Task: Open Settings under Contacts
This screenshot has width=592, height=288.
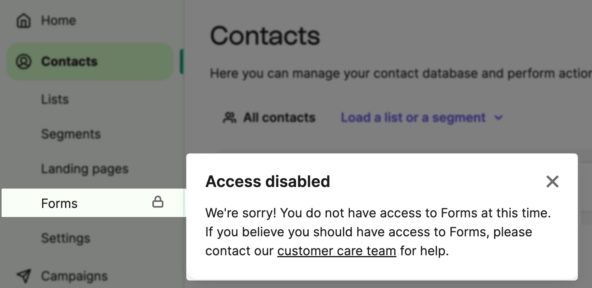Action: [66, 238]
